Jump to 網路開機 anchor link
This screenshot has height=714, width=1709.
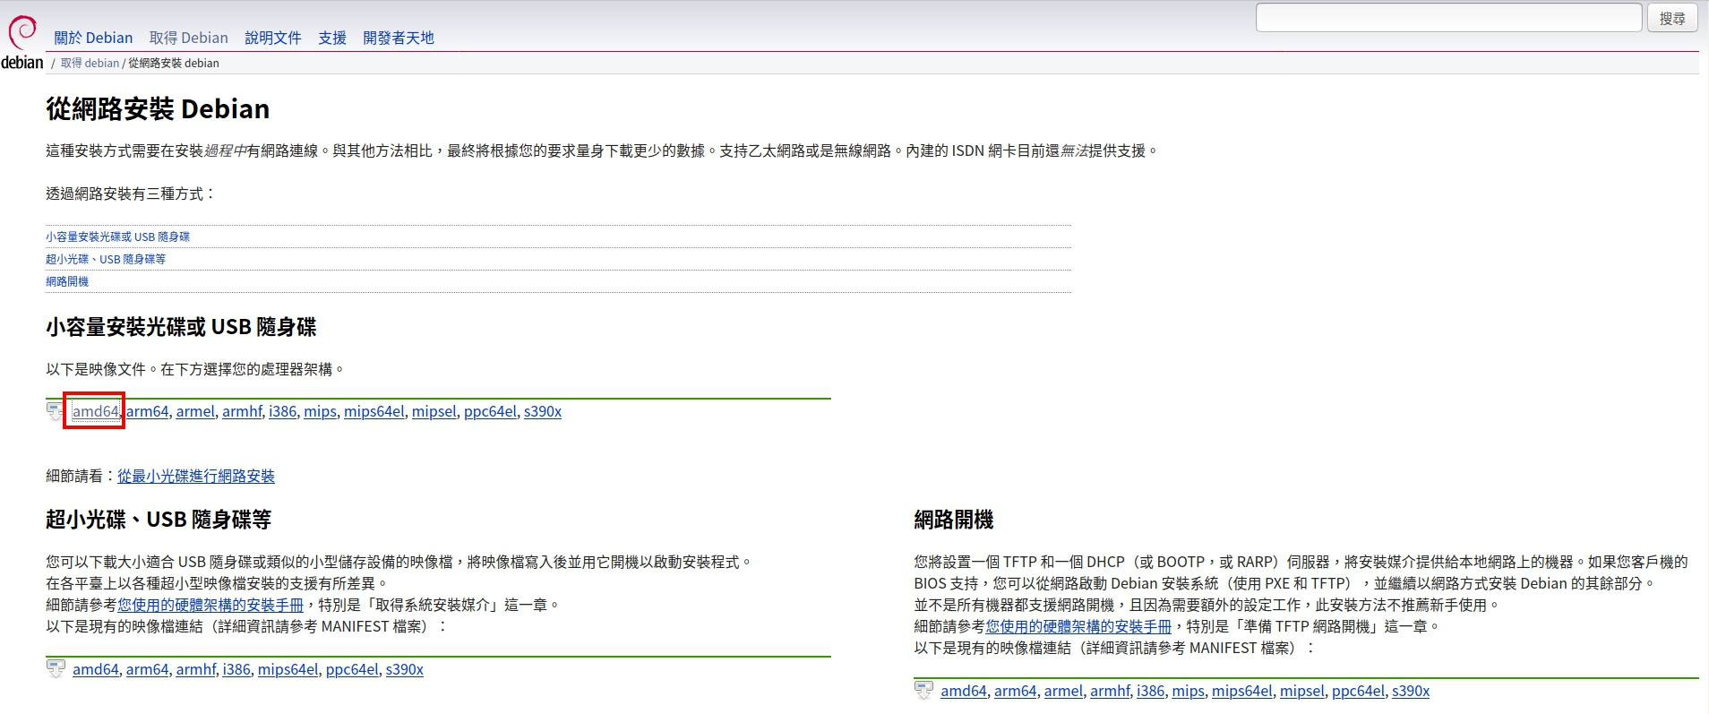click(67, 281)
